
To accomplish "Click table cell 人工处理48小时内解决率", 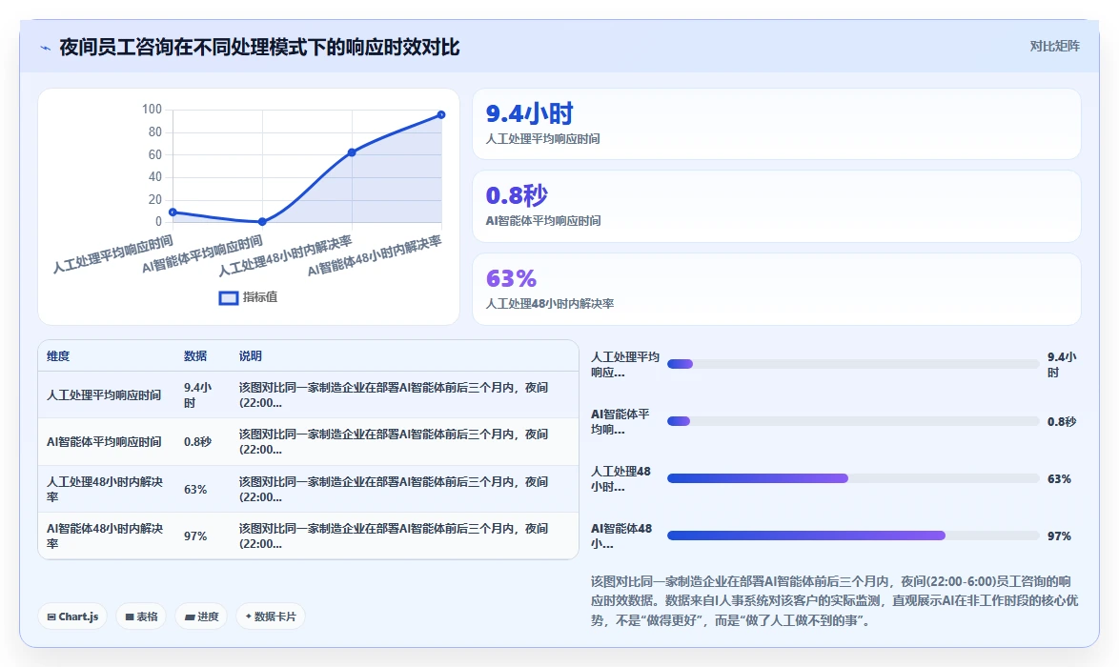I will coord(106,490).
